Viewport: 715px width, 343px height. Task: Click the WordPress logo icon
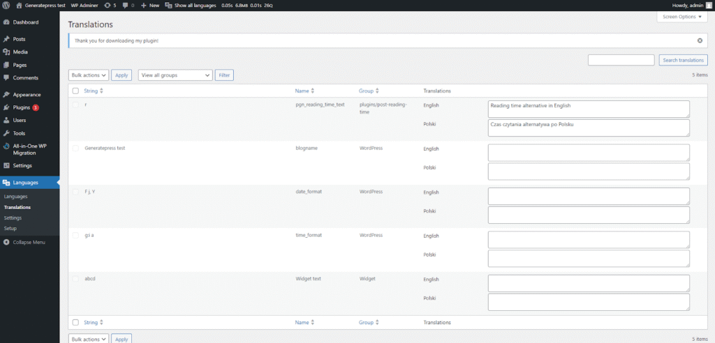coord(6,5)
